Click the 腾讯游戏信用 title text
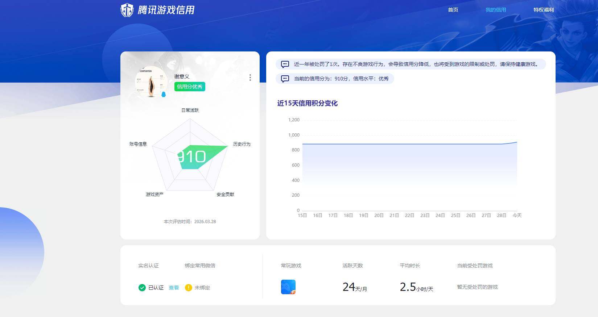This screenshot has height=317, width=598. tap(166, 10)
